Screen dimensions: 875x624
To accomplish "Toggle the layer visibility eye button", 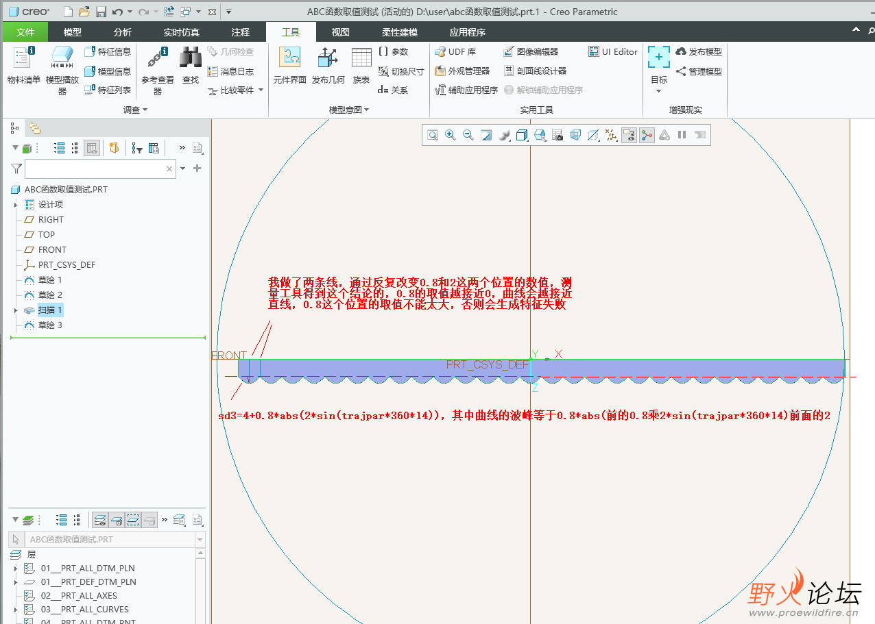I will [99, 520].
